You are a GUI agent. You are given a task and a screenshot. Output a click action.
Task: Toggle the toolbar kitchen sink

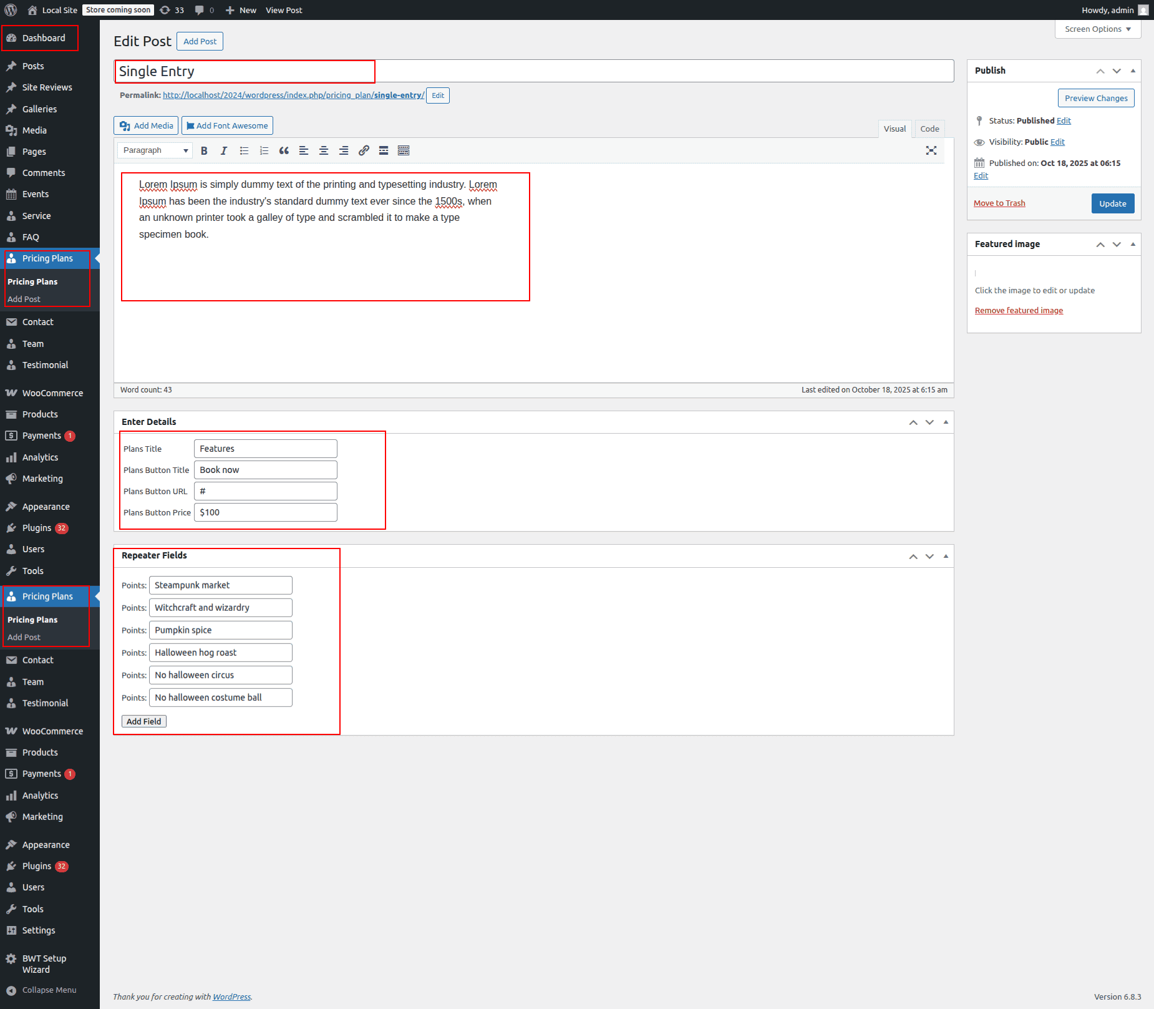pos(404,150)
